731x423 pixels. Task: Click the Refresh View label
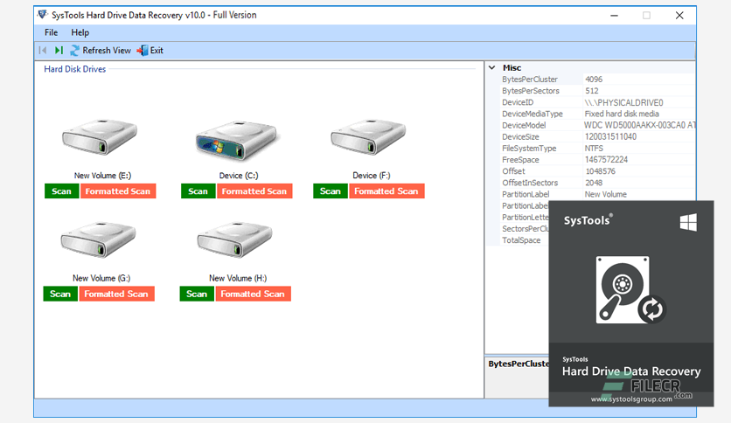click(x=107, y=51)
